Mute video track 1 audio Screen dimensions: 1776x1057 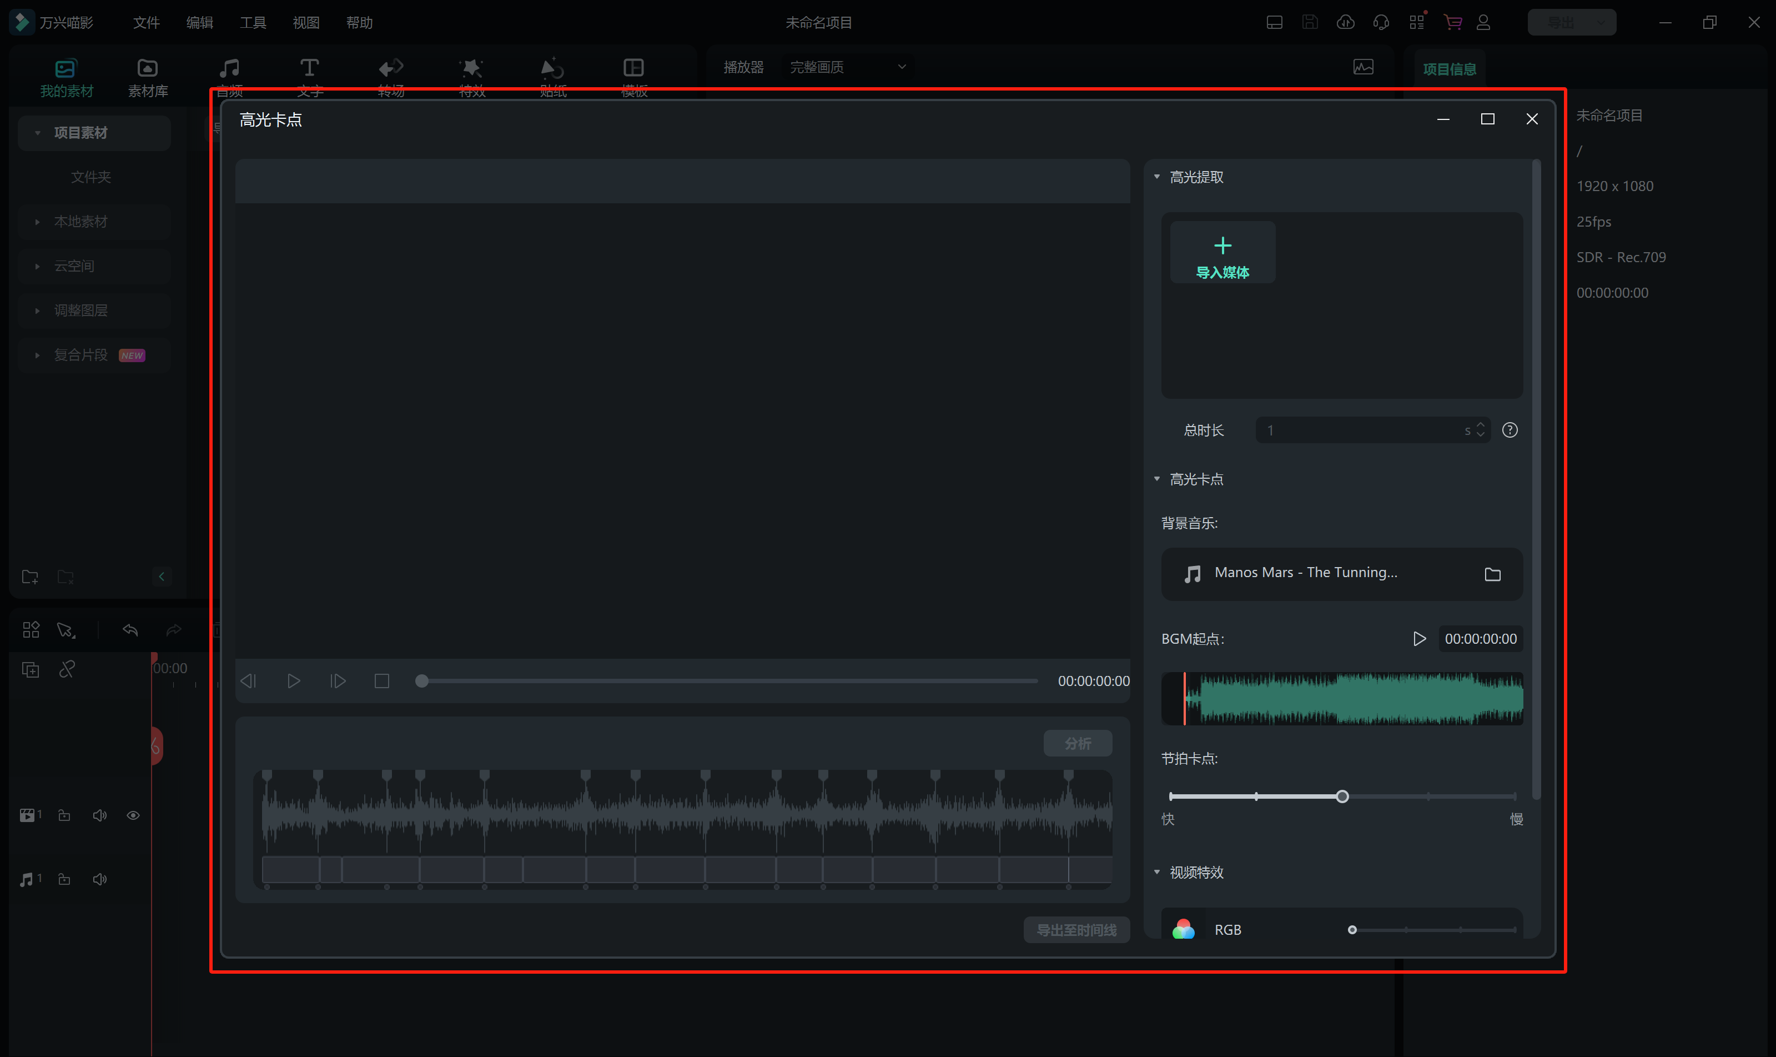coord(100,815)
